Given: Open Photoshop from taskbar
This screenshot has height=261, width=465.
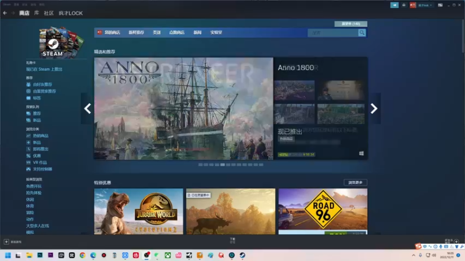Looking at the screenshot, I should point(40,255).
